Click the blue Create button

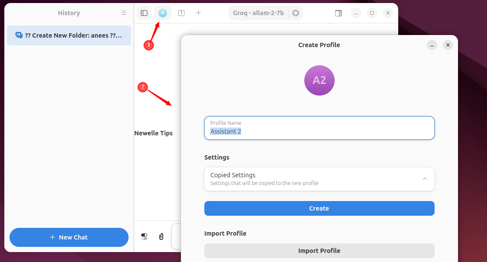pos(319,208)
